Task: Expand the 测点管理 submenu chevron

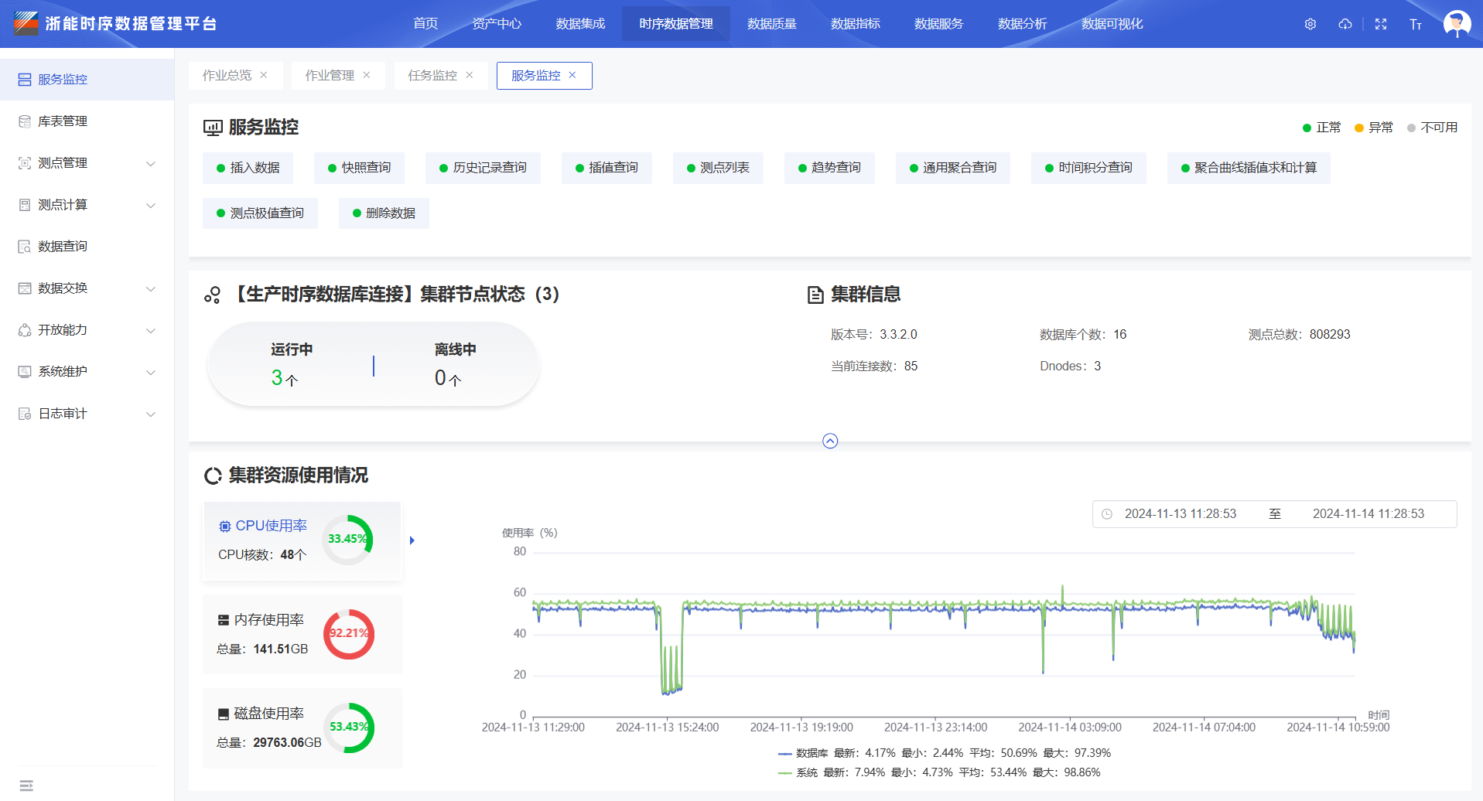Action: click(151, 164)
